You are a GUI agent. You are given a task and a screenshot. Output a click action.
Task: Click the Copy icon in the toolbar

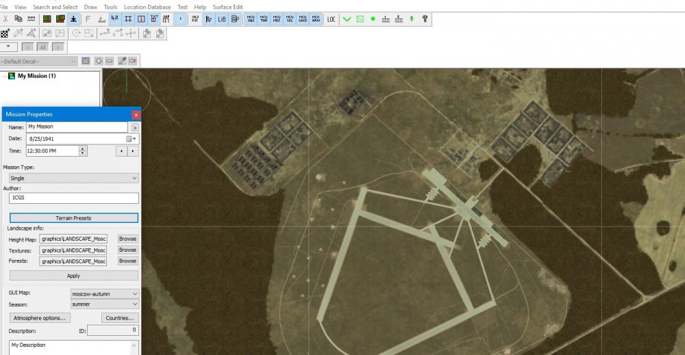pos(17,19)
